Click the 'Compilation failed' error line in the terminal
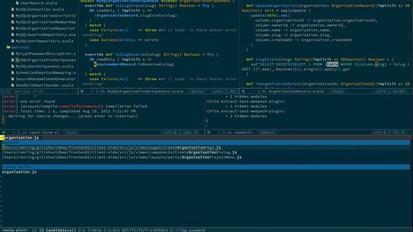 tap(75, 106)
